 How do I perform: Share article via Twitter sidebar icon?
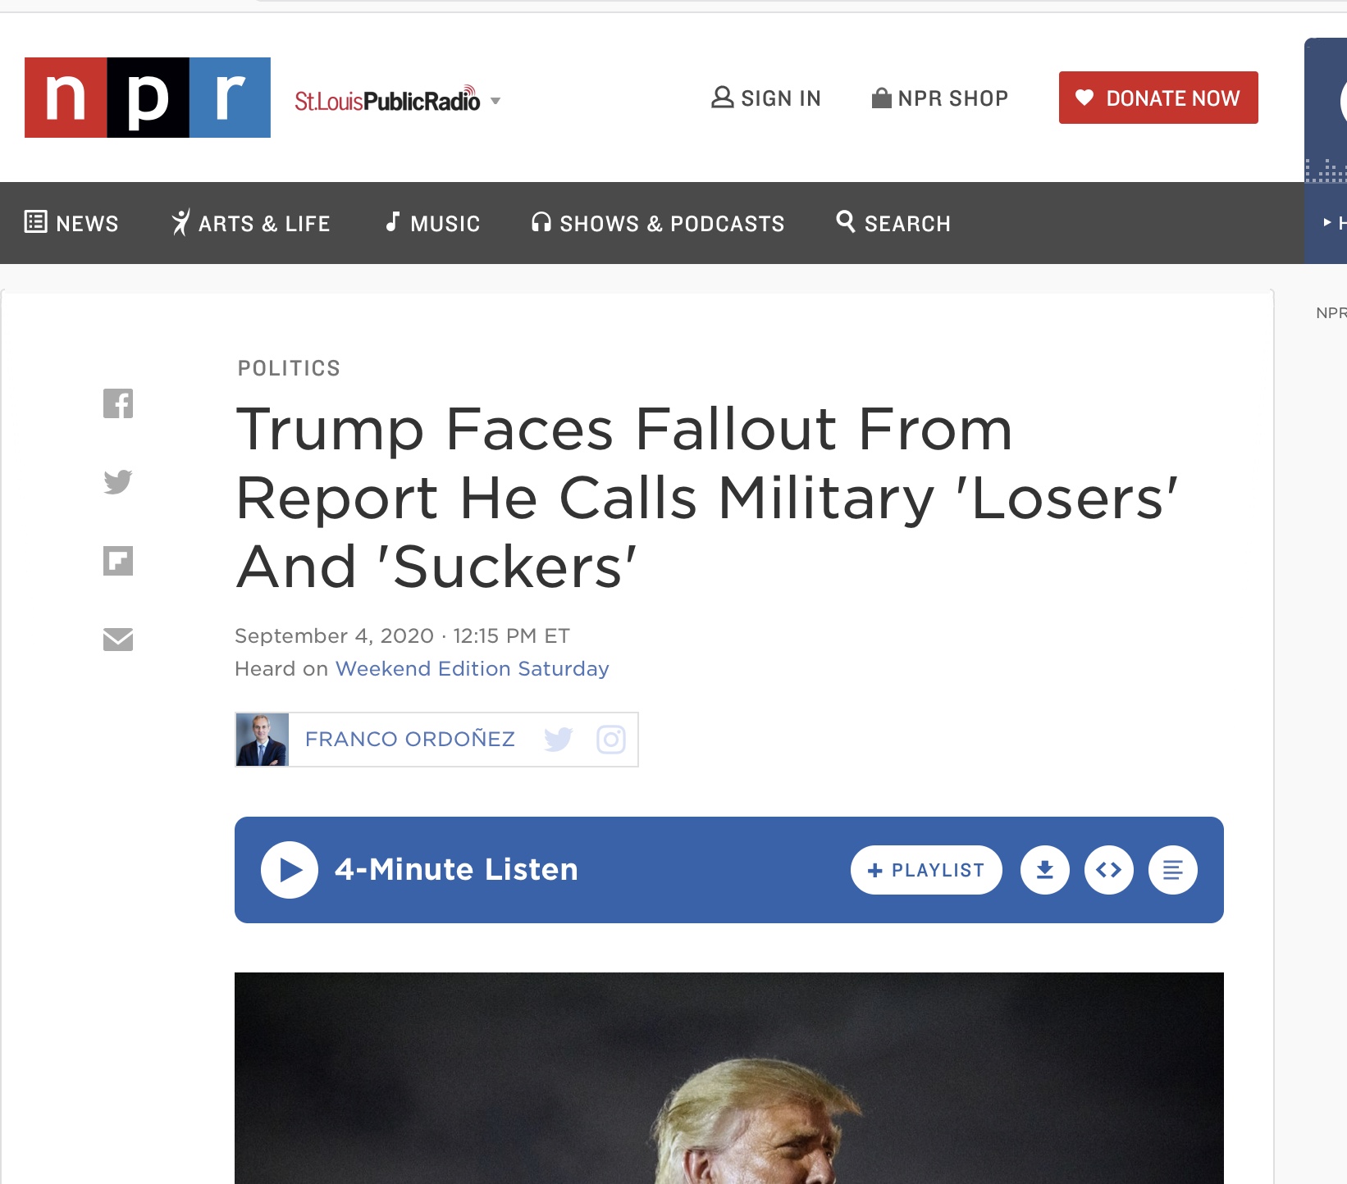tap(118, 481)
